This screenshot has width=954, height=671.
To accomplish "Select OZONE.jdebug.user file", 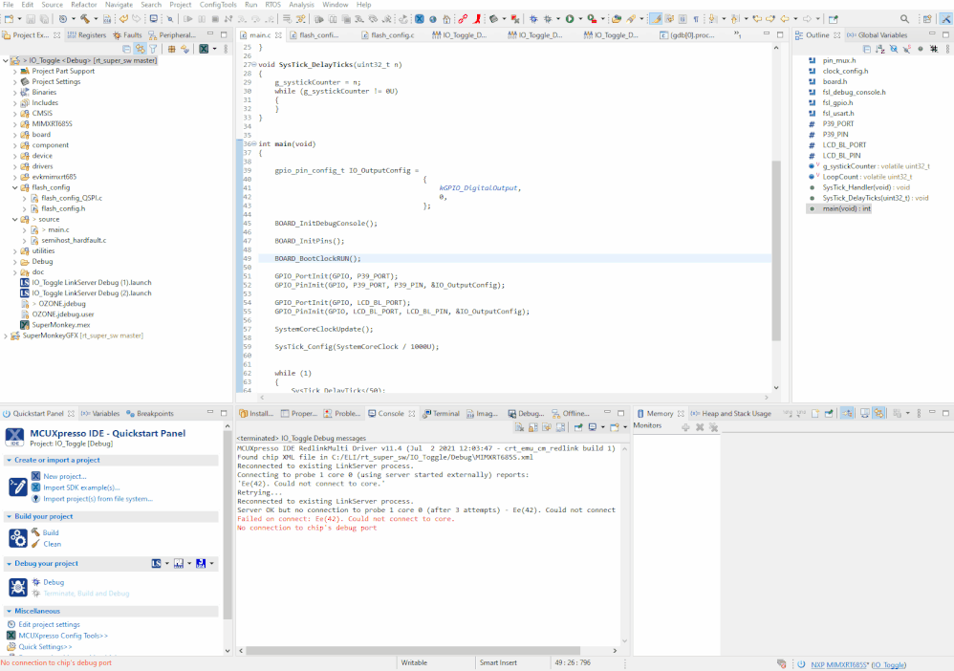I will [x=63, y=314].
